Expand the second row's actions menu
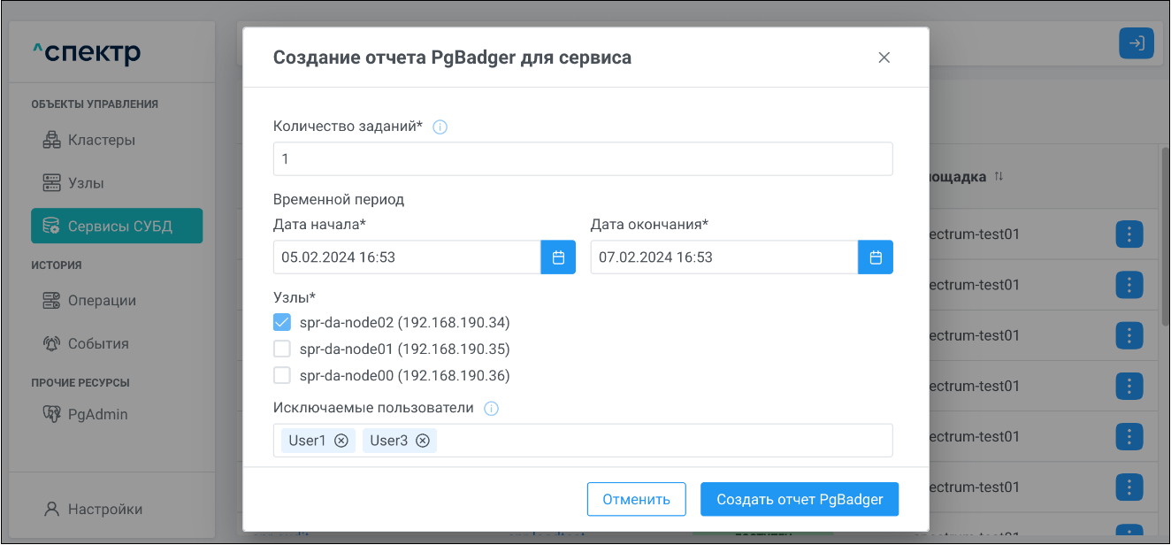The height and width of the screenshot is (545, 1171). [x=1129, y=285]
